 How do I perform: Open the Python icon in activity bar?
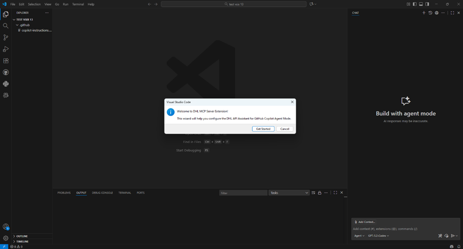(6, 84)
